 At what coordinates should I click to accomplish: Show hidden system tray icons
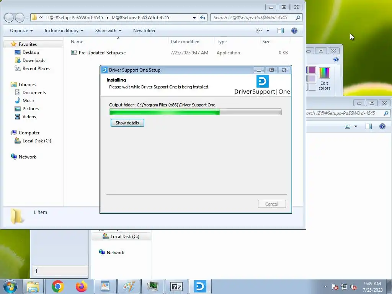click(325, 287)
